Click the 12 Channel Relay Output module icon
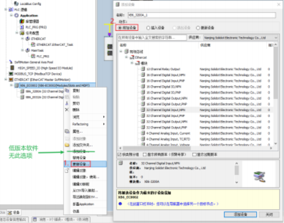The image size is (284, 223). 143,69
